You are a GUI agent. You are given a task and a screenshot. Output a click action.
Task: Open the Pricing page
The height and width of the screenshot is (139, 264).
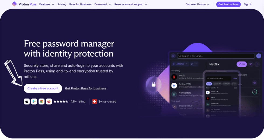[x=62, y=4]
